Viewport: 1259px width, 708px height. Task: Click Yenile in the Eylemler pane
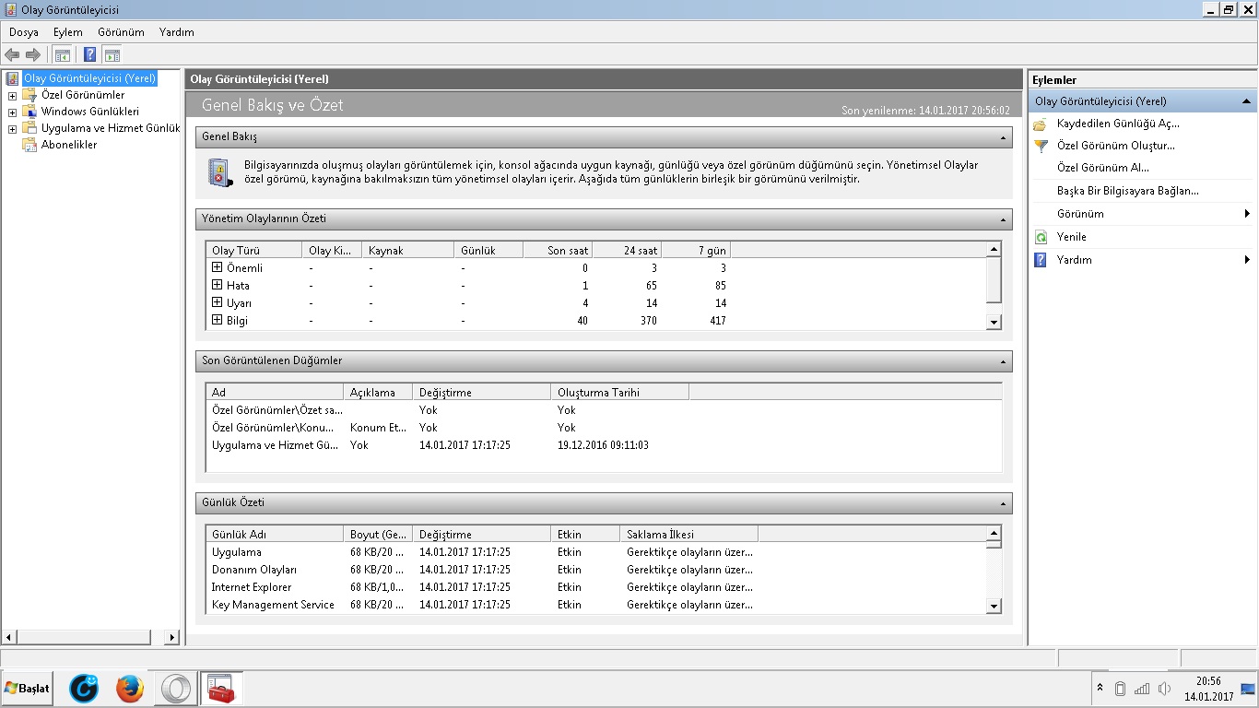pos(1072,237)
